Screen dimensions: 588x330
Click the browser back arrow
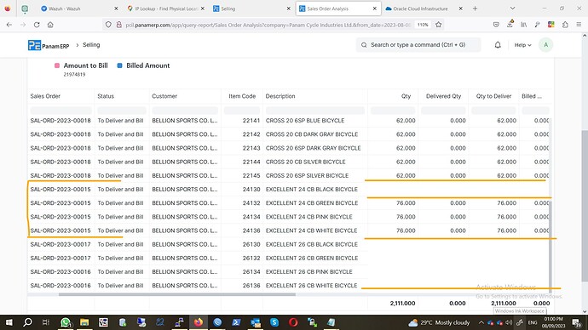(x=9, y=25)
